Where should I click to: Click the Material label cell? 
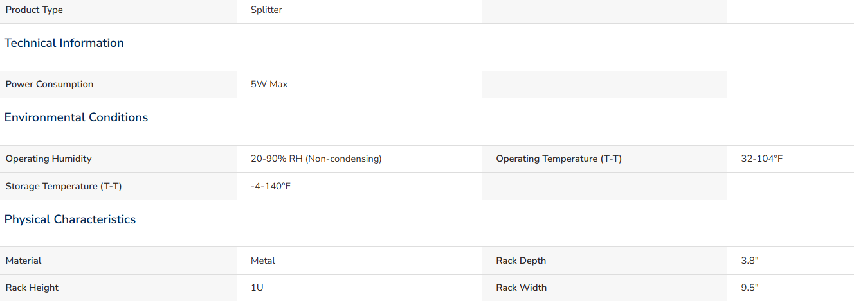(118, 261)
